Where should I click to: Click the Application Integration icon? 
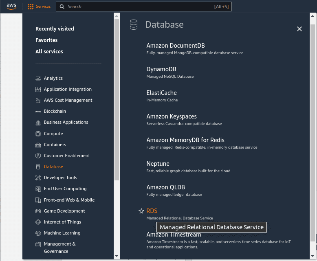[x=38, y=89]
